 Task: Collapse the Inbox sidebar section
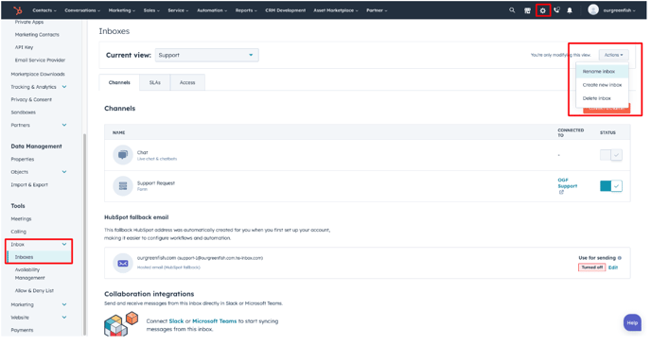point(64,245)
